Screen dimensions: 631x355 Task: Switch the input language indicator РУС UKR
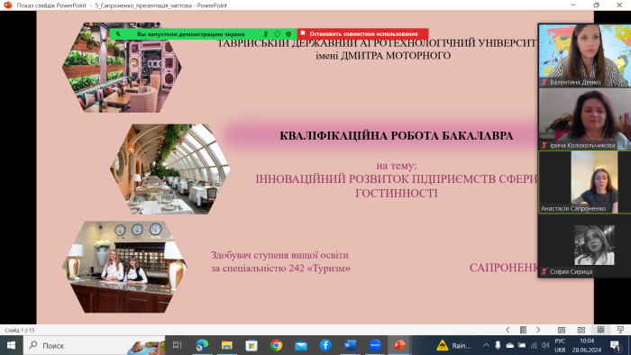(560, 345)
